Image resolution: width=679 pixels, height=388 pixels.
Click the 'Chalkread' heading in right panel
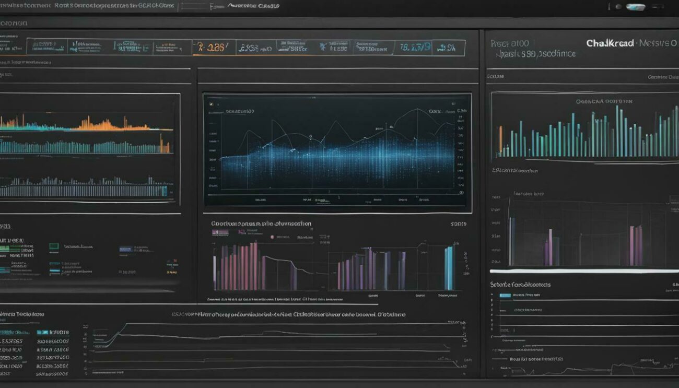click(x=610, y=43)
